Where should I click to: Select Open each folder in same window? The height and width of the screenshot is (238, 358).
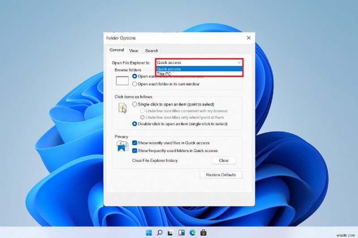pos(135,76)
